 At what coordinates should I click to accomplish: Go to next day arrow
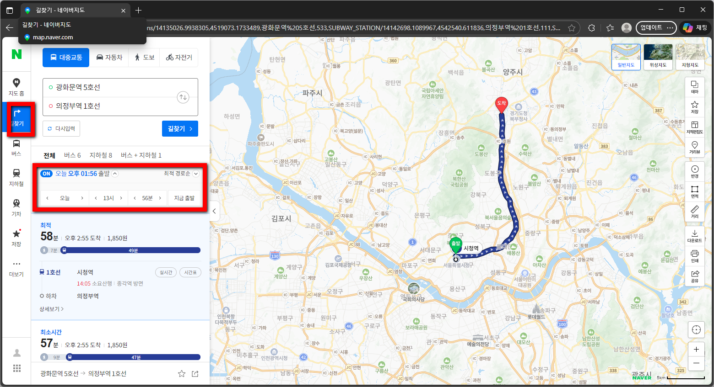click(x=82, y=198)
